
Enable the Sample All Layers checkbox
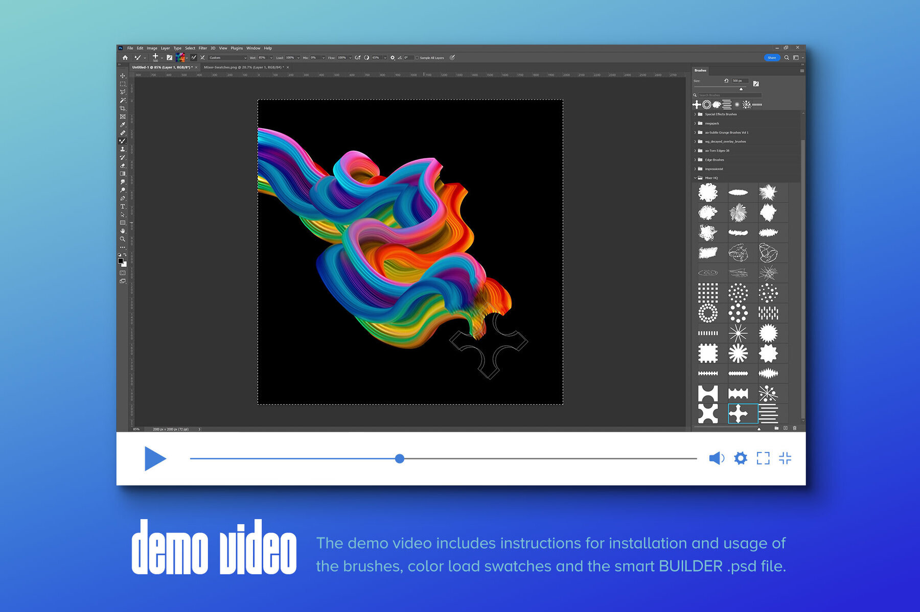coord(418,58)
